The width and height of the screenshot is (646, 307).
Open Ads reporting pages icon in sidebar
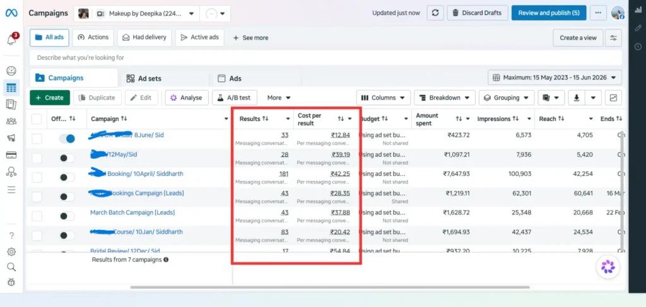11,105
